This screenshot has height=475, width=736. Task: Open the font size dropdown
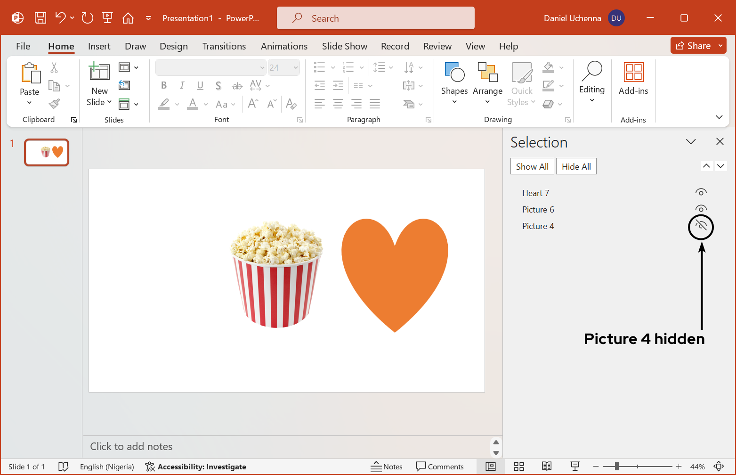click(296, 67)
